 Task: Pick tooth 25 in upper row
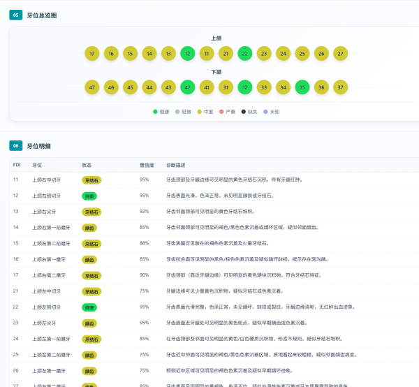pyautogui.click(x=302, y=54)
